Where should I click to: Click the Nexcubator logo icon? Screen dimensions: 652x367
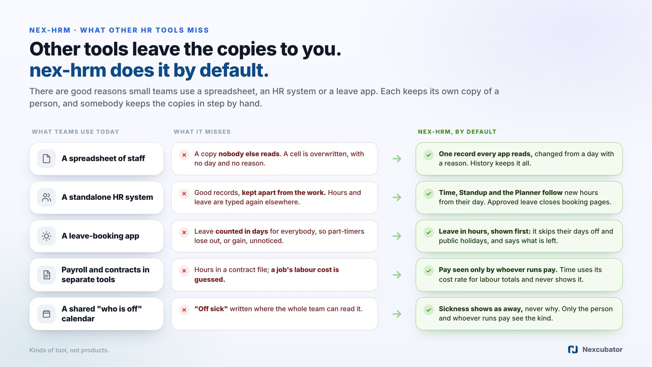tap(573, 350)
